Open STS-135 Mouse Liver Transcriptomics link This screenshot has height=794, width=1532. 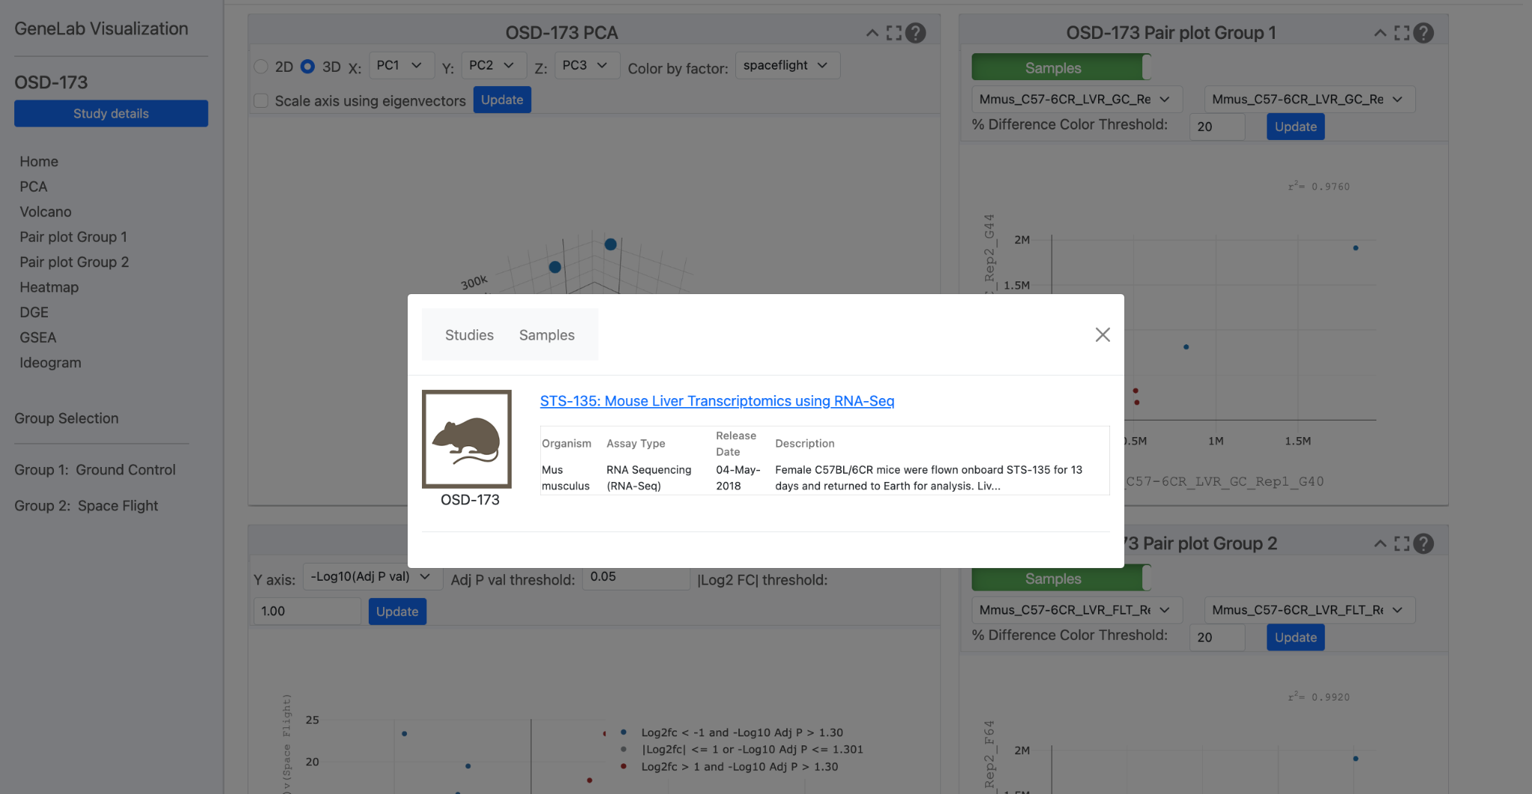point(717,401)
